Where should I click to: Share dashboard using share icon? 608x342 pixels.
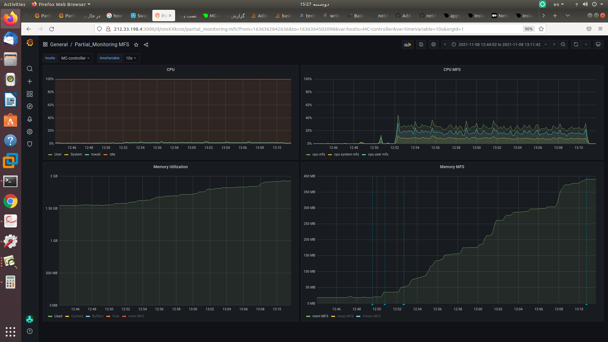(x=146, y=45)
